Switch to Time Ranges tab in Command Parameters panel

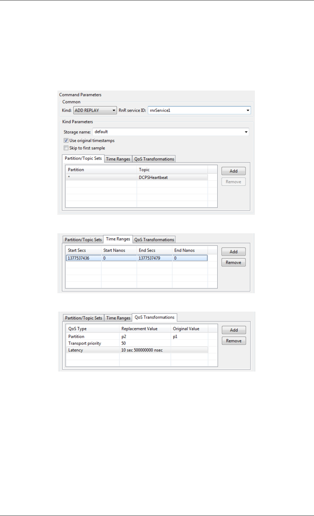(118, 159)
